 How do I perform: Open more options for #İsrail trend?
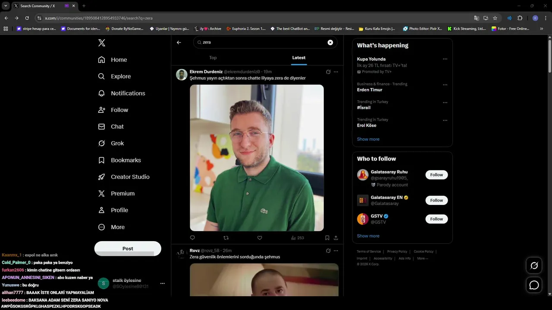[x=445, y=102]
